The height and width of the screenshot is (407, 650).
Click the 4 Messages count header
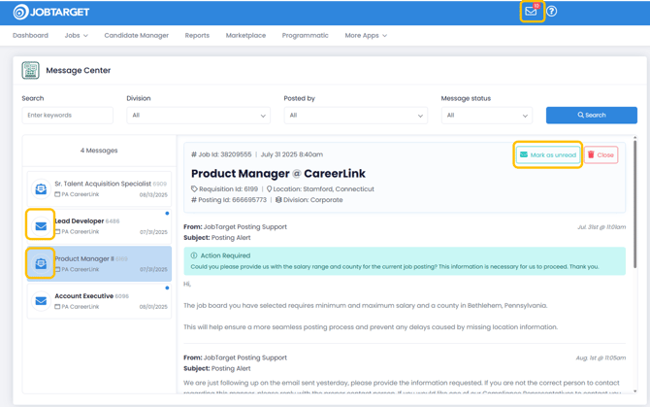(x=99, y=151)
